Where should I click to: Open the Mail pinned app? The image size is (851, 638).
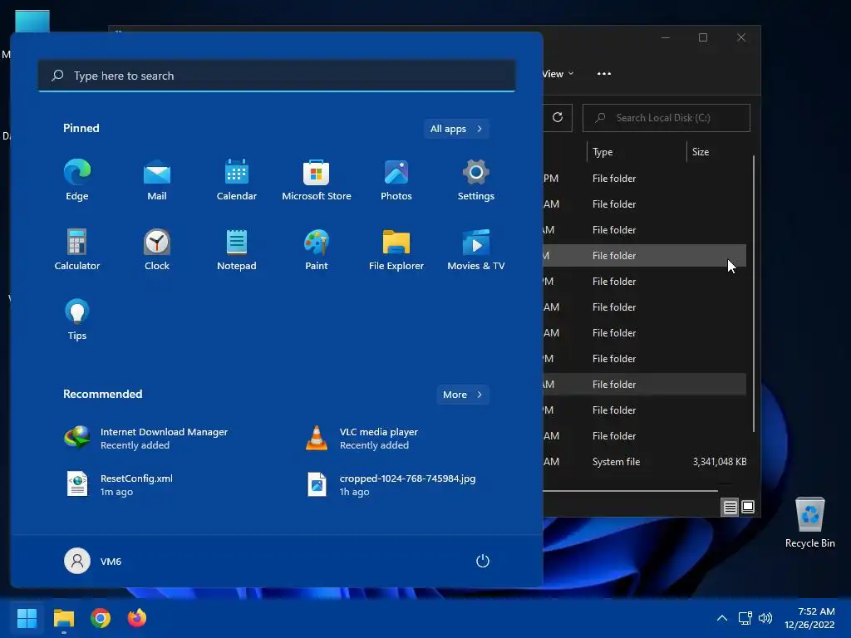pyautogui.click(x=157, y=180)
